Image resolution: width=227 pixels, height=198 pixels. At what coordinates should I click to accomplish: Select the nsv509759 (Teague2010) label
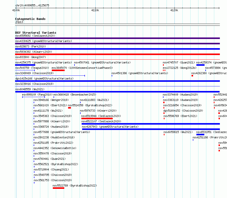(x=32, y=68)
